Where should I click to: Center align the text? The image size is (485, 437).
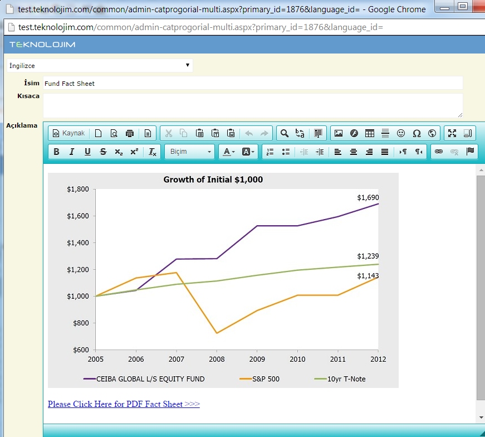pyautogui.click(x=353, y=152)
